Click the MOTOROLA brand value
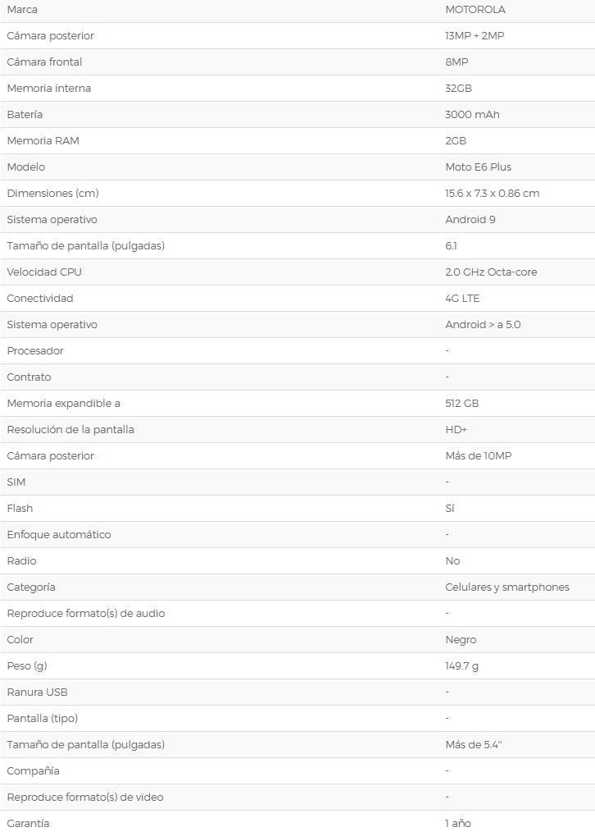Screen dimensions: 595x832 [475, 10]
